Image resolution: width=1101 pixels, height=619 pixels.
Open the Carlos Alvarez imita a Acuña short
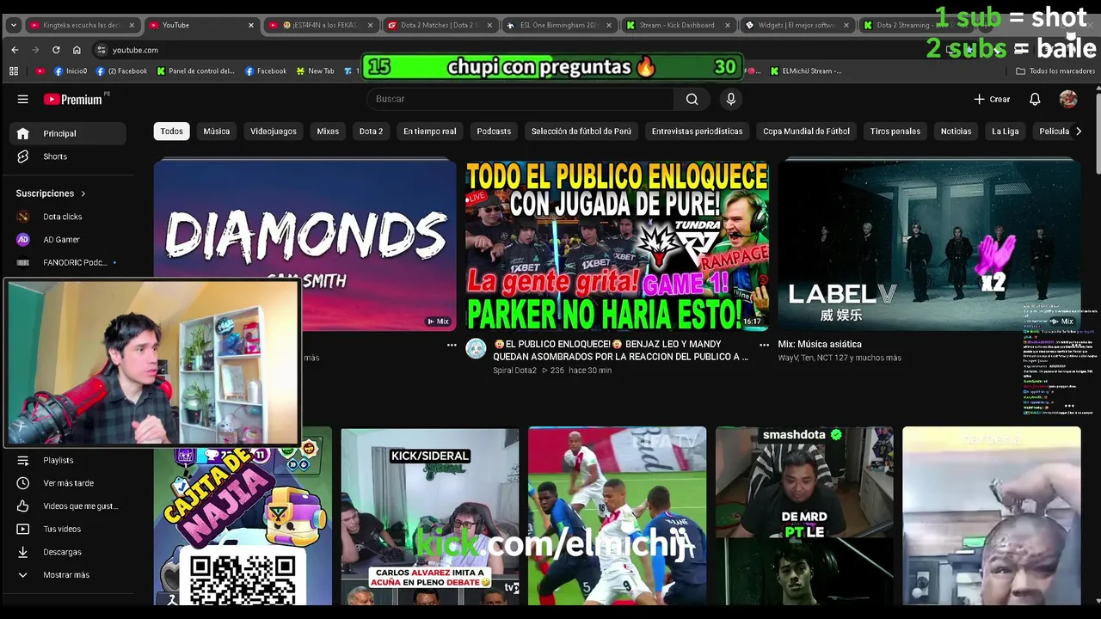coord(430,517)
